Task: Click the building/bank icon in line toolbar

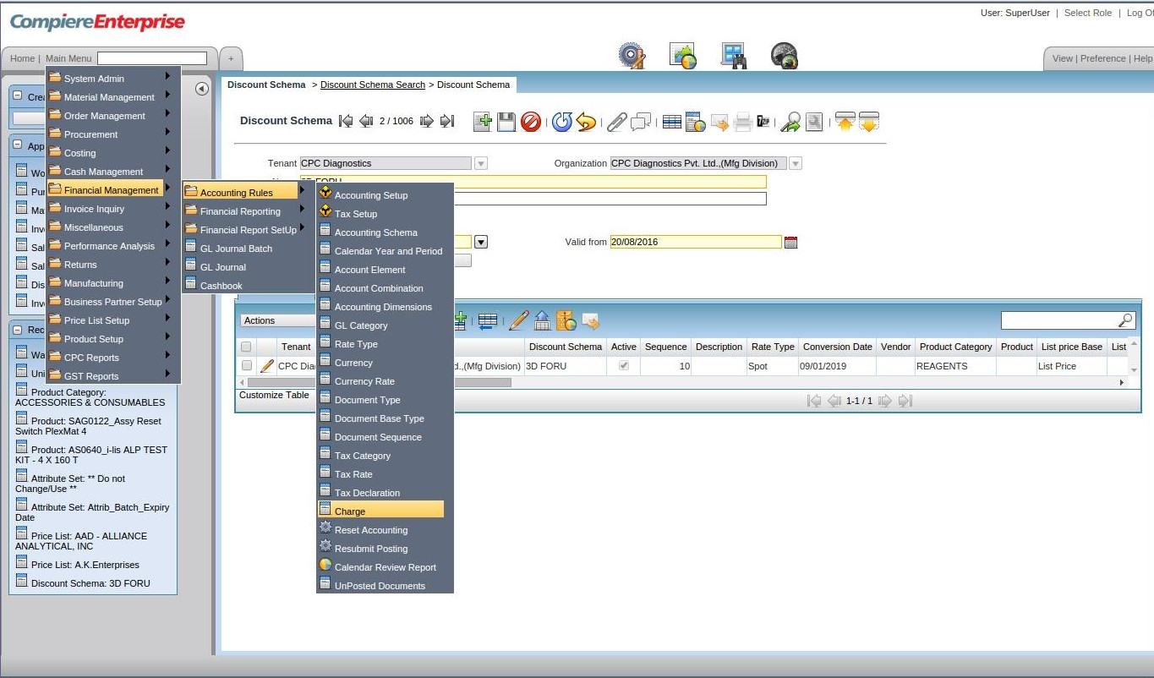Action: point(543,320)
